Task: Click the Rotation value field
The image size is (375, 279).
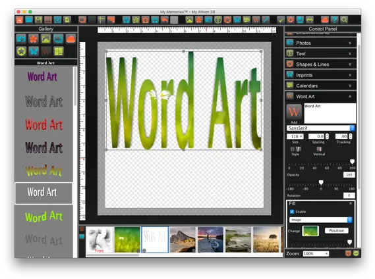Action: pyautogui.click(x=349, y=195)
